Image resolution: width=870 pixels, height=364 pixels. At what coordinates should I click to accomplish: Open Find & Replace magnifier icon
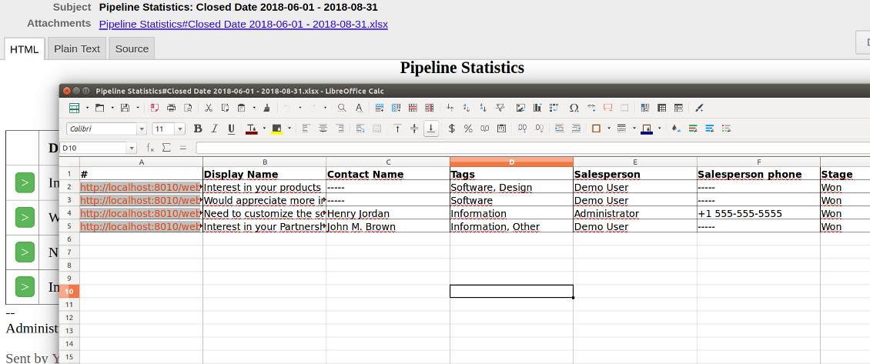pyautogui.click(x=343, y=108)
